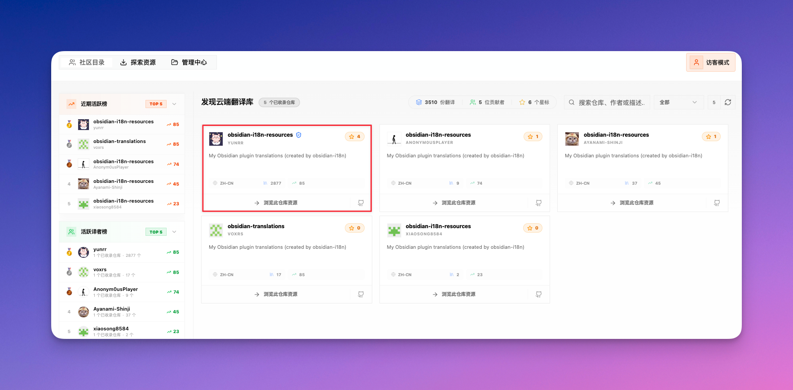The image size is (793, 390).
Task: Open GitHub icon on Ayanami-Shinji repository card
Action: [717, 203]
